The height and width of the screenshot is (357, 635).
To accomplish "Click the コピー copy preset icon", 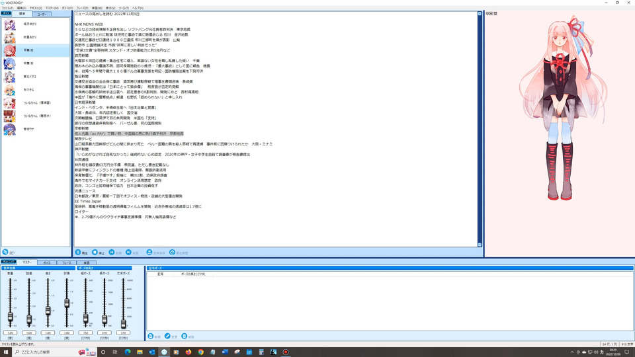I will [x=5, y=252].
